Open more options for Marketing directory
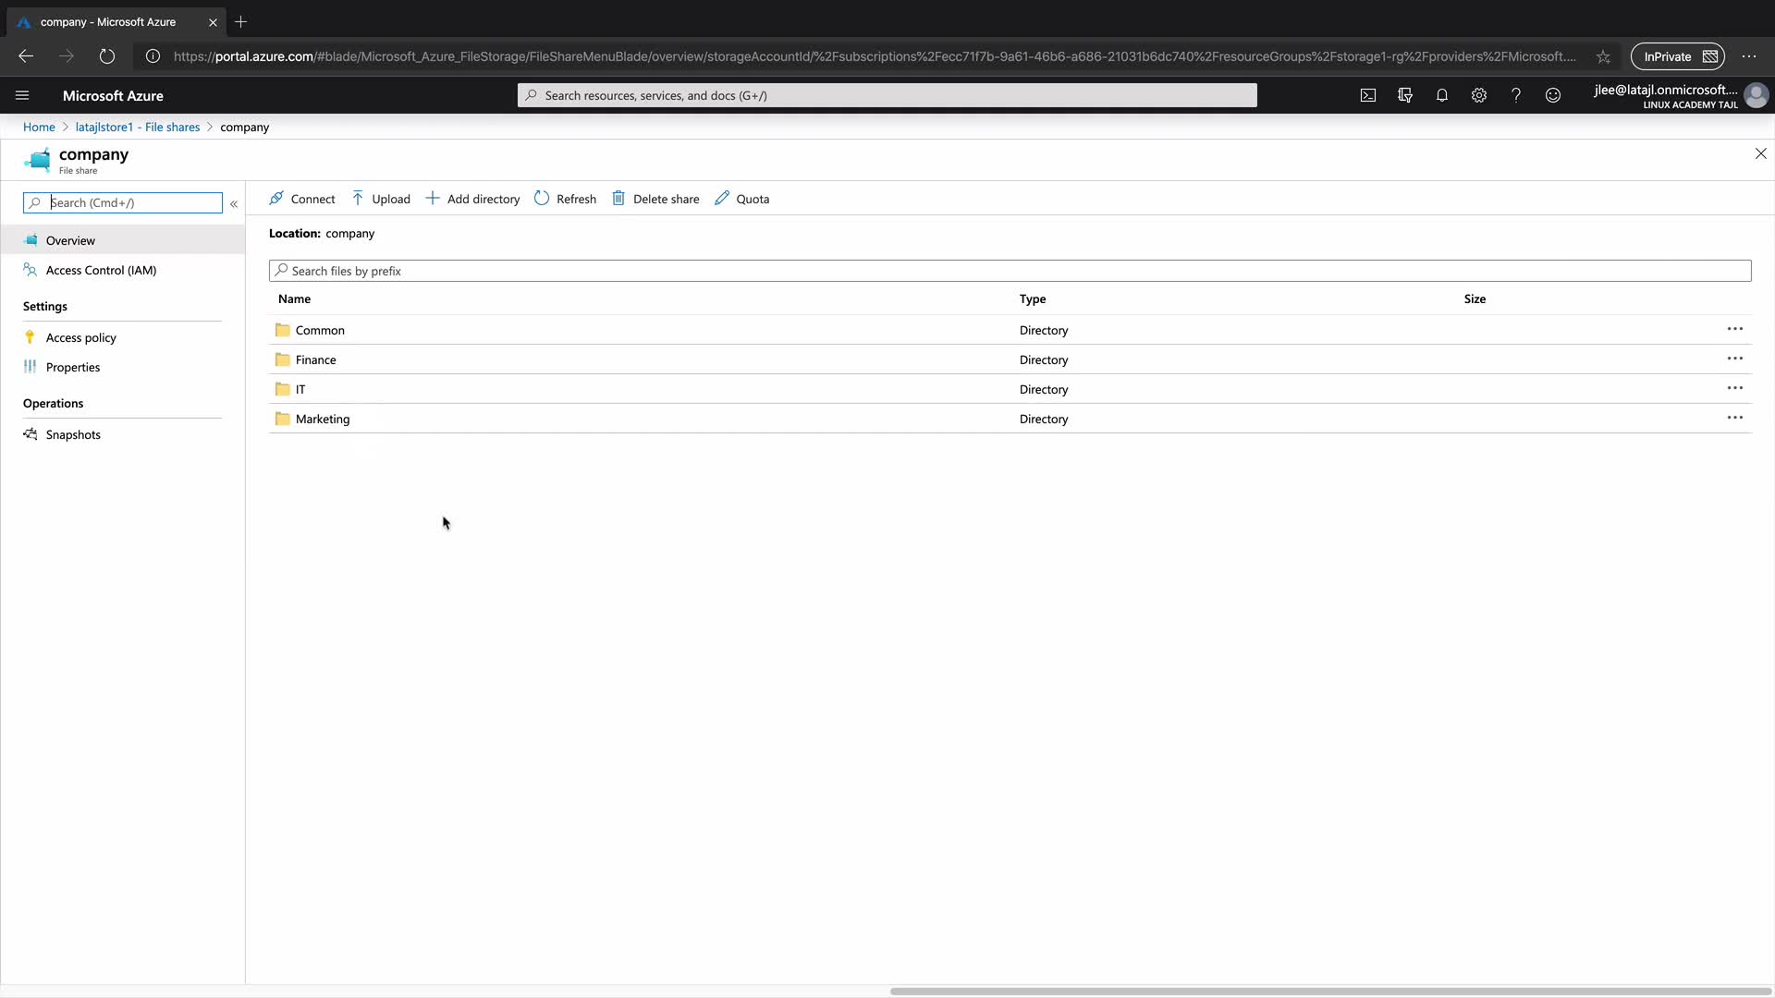The width and height of the screenshot is (1775, 998). 1734,418
